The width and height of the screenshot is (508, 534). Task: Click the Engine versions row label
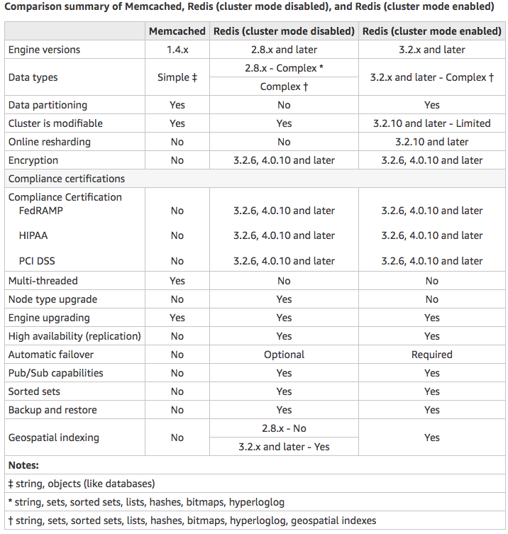click(44, 50)
